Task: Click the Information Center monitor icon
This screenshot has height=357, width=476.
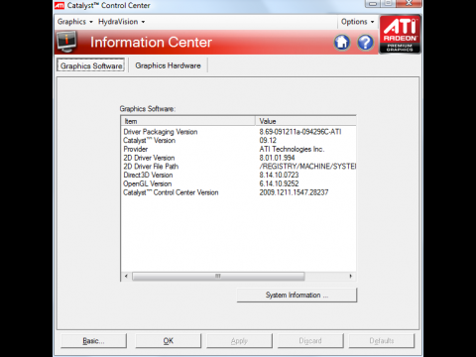Action: [x=66, y=42]
